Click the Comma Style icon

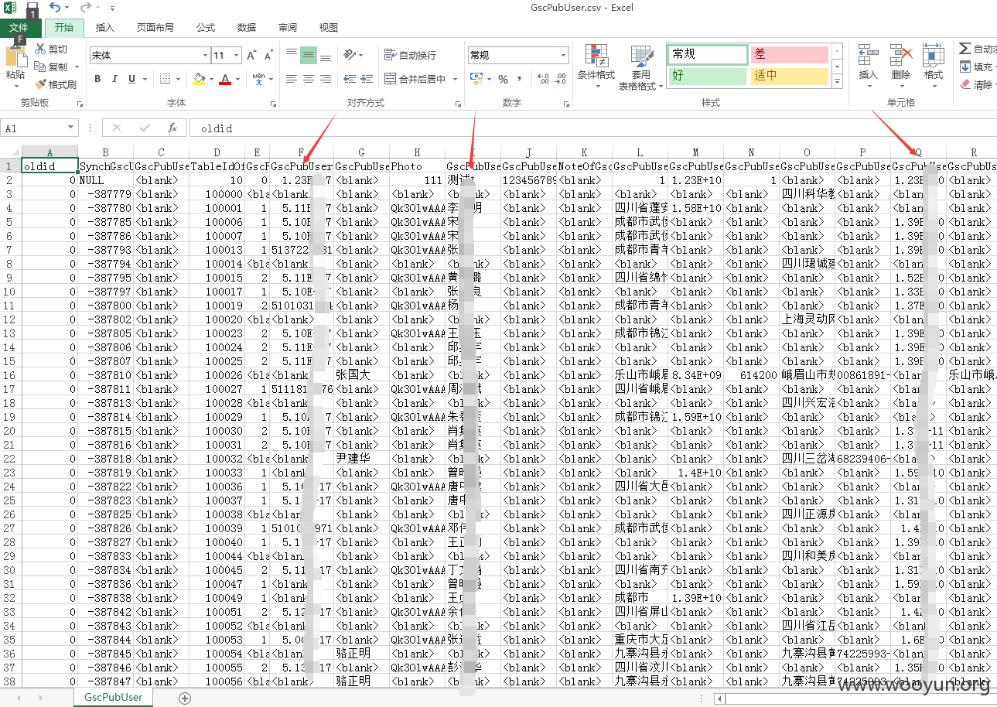pyautogui.click(x=519, y=79)
